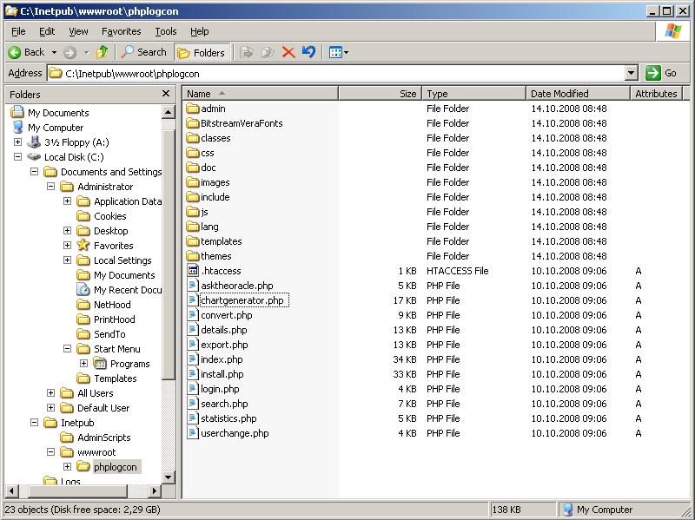695x520 pixels.
Task: Click the Move To toolbar icon
Action: pyautogui.click(x=247, y=52)
